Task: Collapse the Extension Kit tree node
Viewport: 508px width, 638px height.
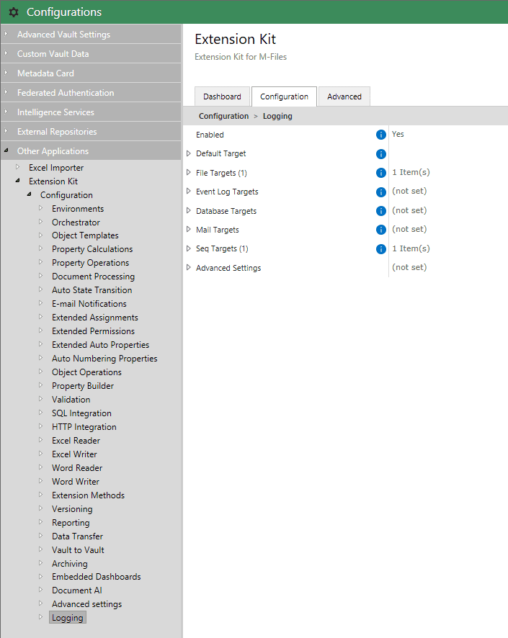Action: tap(18, 181)
